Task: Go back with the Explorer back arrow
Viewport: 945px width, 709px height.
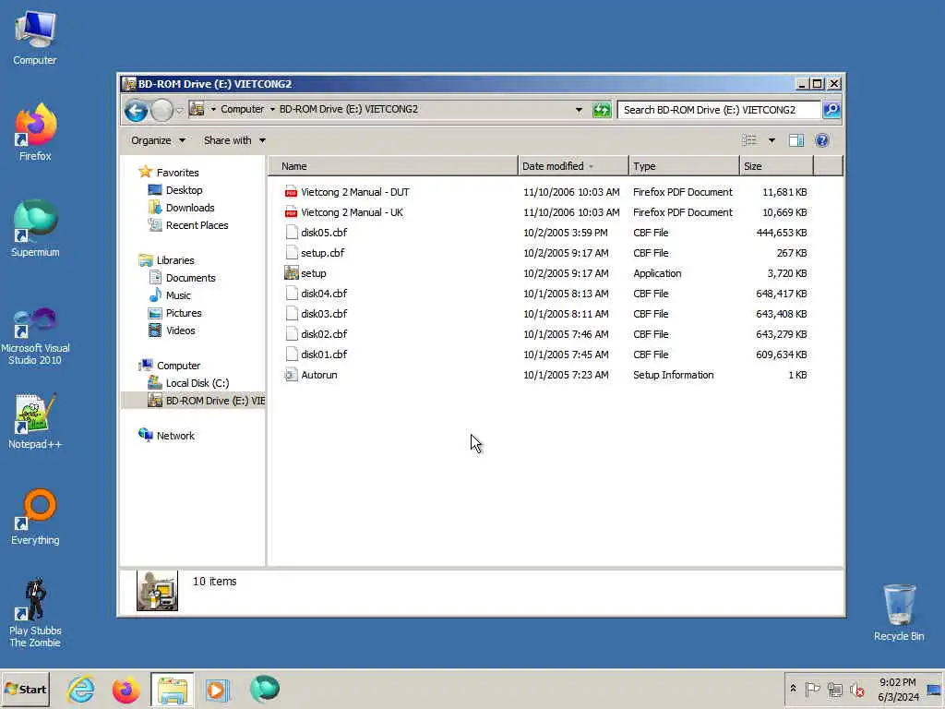Action: 136,111
